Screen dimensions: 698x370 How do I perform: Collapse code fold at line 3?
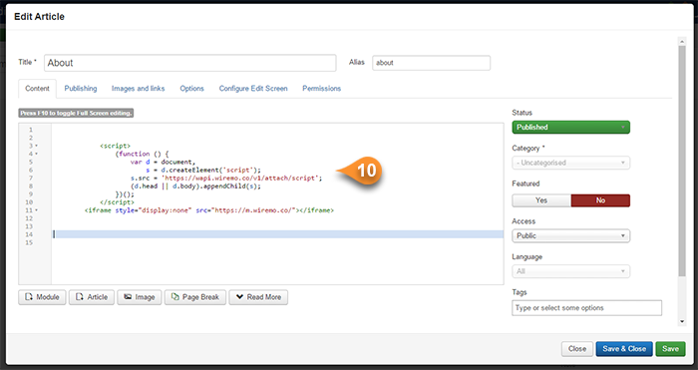coord(37,146)
